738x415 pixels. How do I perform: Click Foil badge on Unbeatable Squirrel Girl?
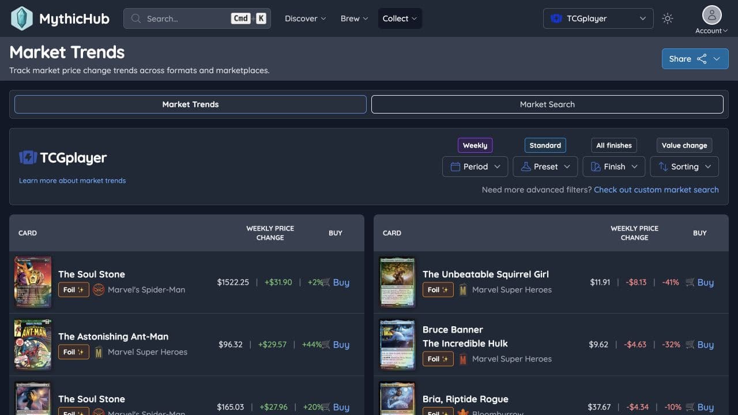pyautogui.click(x=438, y=289)
